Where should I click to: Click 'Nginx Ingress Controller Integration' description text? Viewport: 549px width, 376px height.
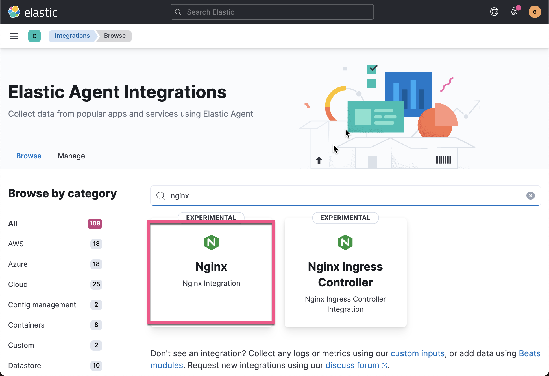pos(345,304)
